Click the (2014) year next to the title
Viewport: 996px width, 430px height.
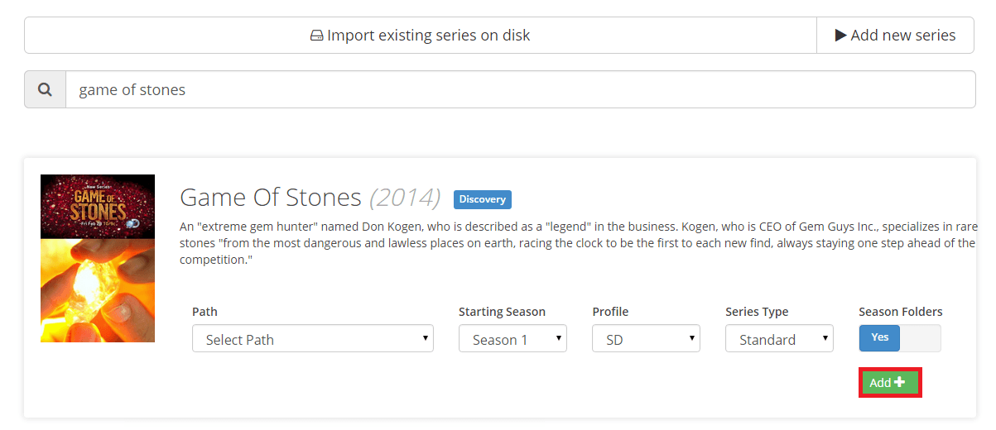click(405, 198)
